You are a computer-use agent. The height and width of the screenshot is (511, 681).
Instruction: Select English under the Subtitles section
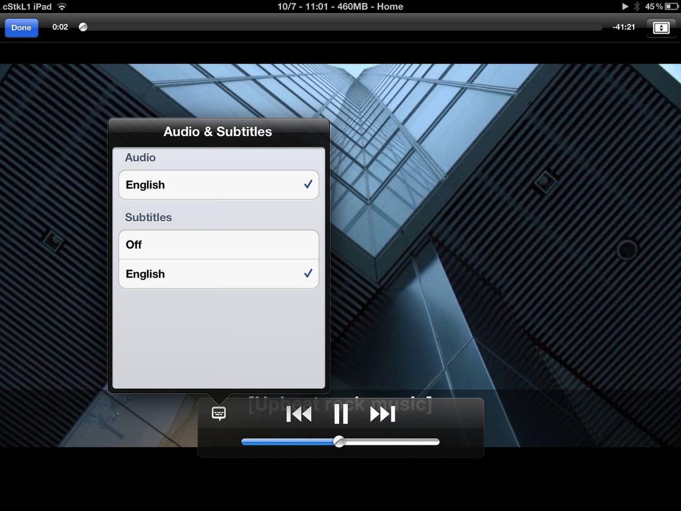pyautogui.click(x=218, y=274)
